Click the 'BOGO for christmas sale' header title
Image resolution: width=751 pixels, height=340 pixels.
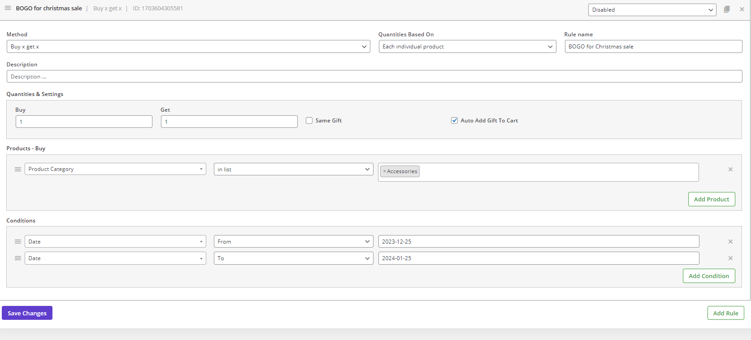coord(49,8)
